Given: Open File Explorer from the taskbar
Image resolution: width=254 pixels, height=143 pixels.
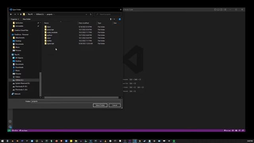Looking at the screenshot, I should [76, 141].
